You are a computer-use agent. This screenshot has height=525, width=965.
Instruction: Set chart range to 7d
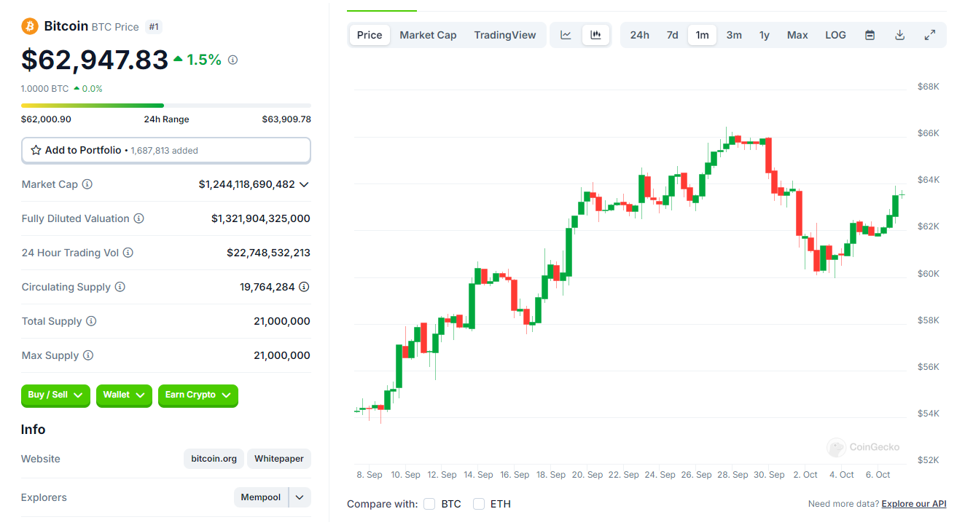pos(672,35)
